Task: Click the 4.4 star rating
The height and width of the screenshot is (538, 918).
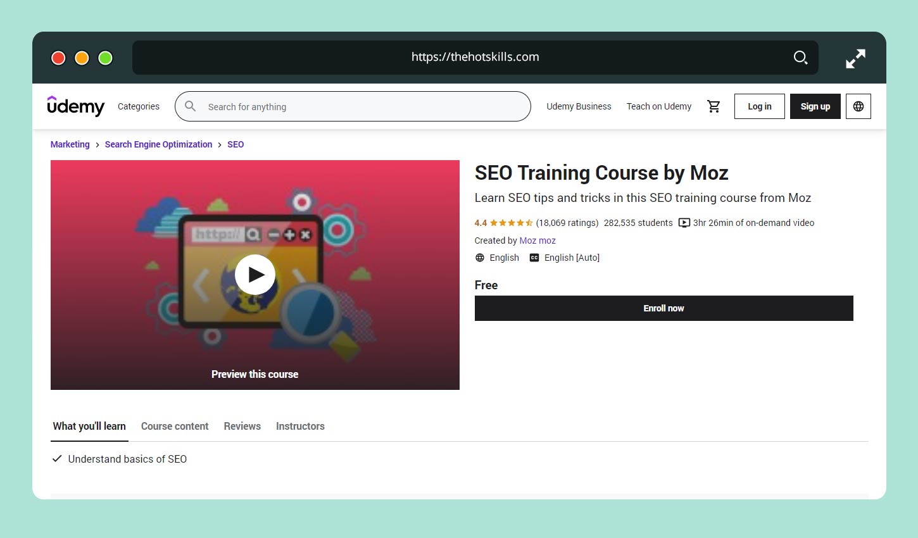Action: coord(503,223)
